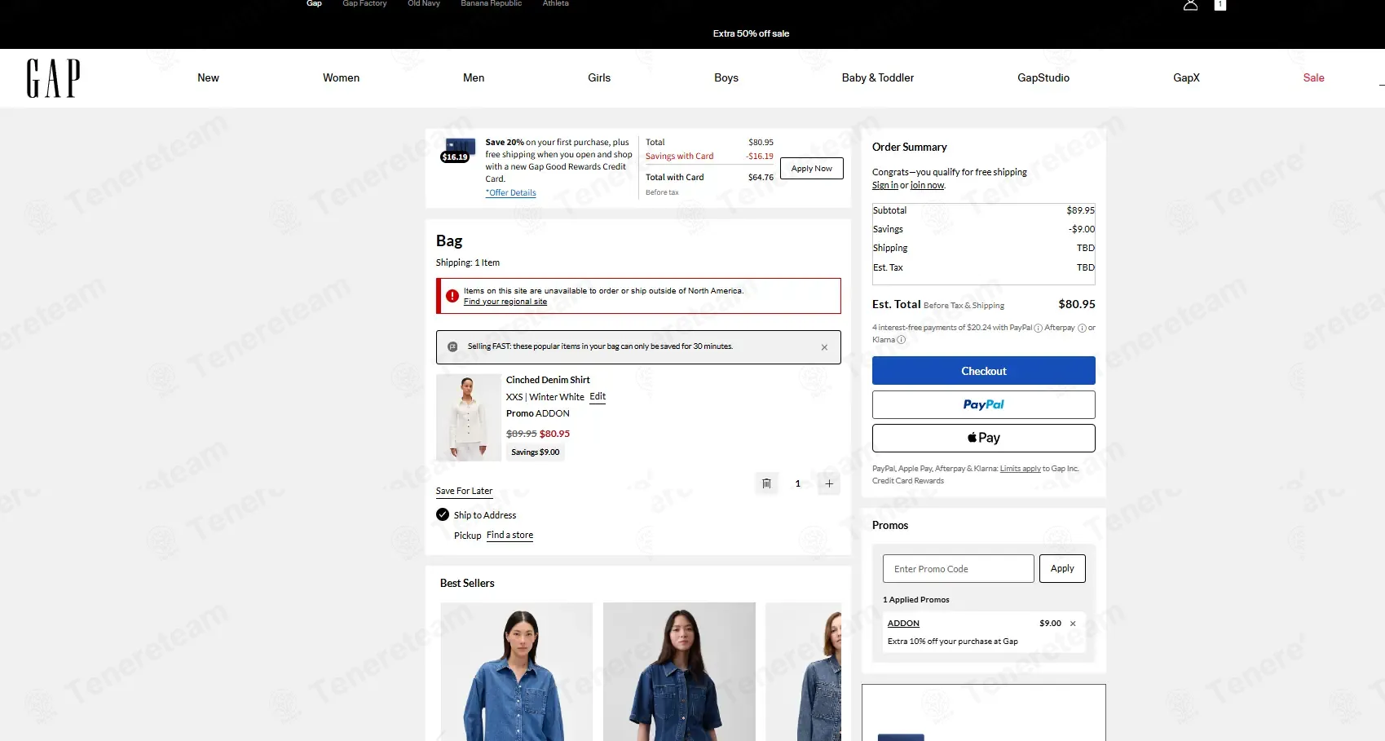Open the Women menu
The width and height of the screenshot is (1385, 741).
pyautogui.click(x=341, y=78)
